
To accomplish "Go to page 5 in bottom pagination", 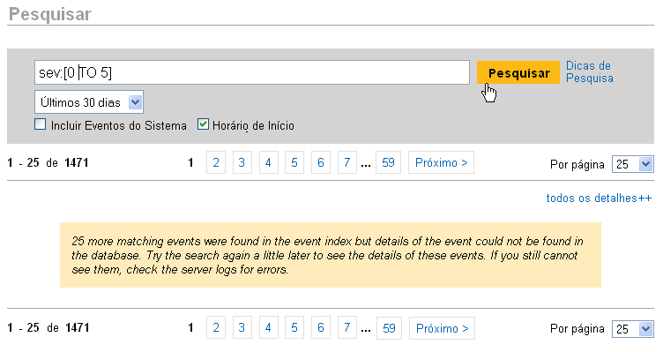I will [x=294, y=328].
